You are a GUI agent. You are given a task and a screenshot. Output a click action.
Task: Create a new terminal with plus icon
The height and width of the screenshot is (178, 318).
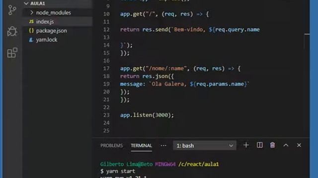click(x=246, y=145)
